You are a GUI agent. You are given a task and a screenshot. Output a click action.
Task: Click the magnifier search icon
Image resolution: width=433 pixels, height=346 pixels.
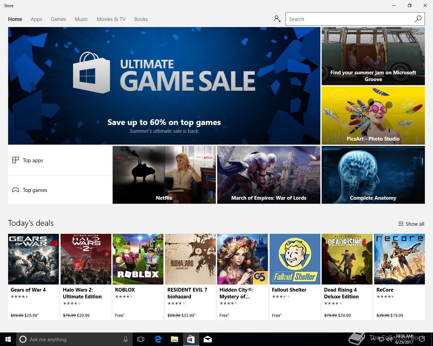(418, 19)
